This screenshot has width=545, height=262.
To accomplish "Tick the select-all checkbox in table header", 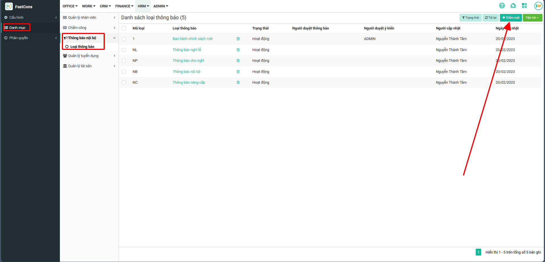I will (x=124, y=28).
